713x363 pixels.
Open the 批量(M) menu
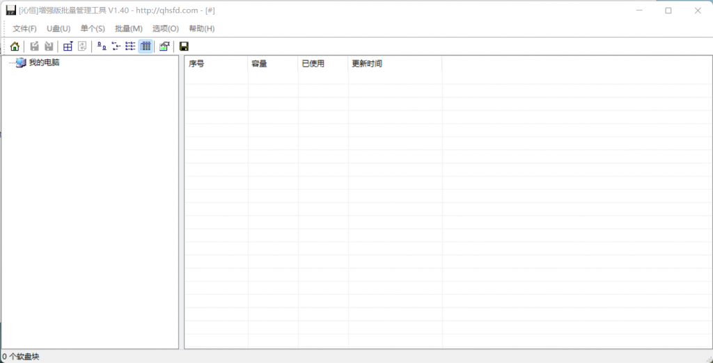(129, 29)
